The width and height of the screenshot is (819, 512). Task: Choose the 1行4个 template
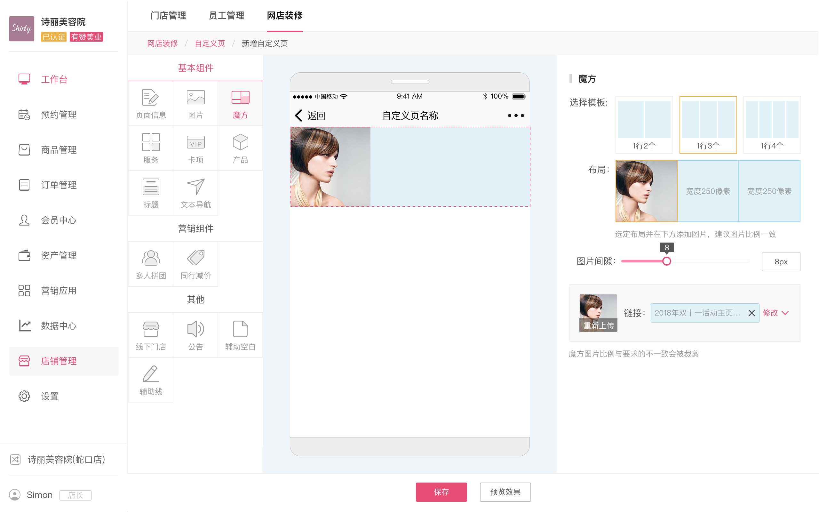point(772,124)
